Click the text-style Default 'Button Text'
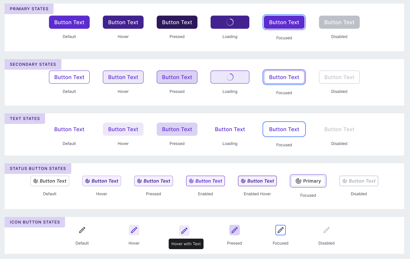 tap(69, 129)
